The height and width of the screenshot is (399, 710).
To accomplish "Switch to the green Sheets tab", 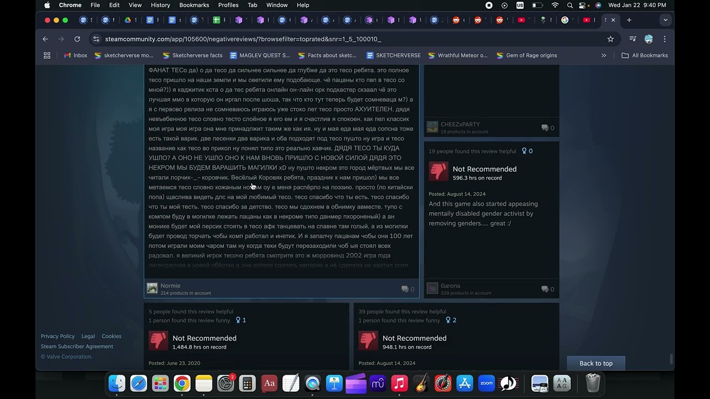I will coord(216,20).
